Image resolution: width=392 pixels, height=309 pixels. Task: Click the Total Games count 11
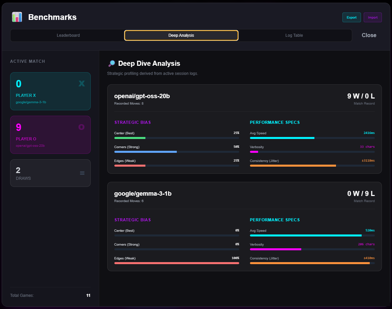coord(88,296)
